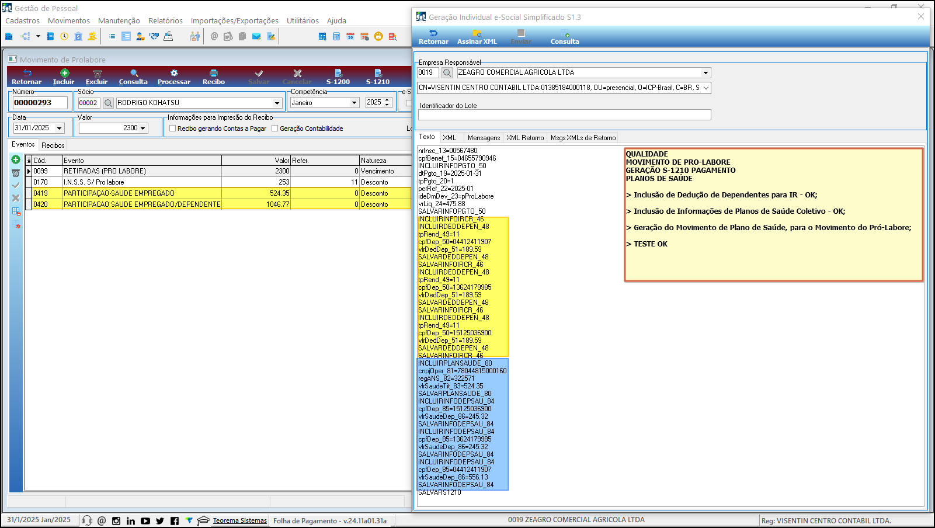Open the Valor 2300 dropdown arrow

142,128
